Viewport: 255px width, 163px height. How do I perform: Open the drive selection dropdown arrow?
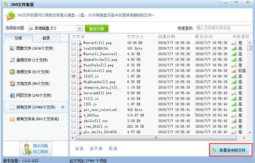tap(80, 29)
